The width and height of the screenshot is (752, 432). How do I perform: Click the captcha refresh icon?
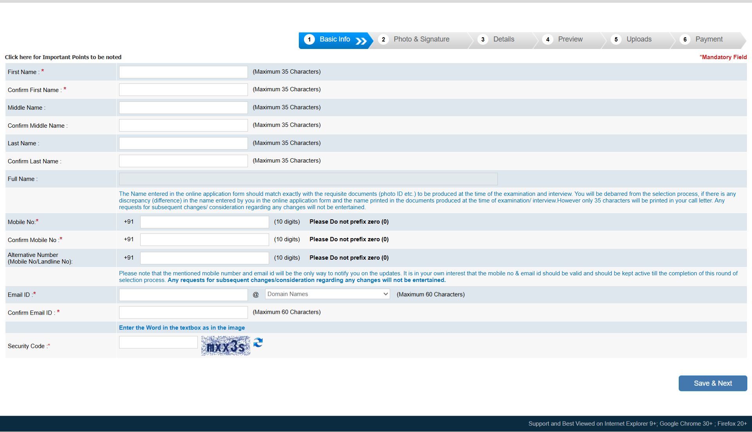pyautogui.click(x=258, y=343)
